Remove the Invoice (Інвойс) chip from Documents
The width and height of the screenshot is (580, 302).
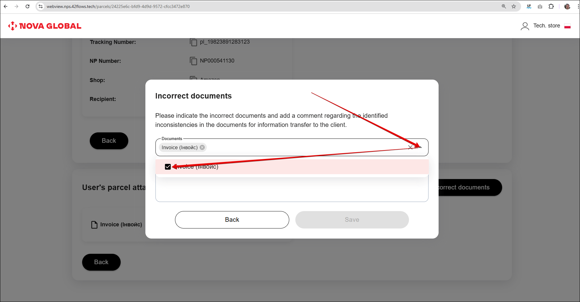pyautogui.click(x=202, y=147)
